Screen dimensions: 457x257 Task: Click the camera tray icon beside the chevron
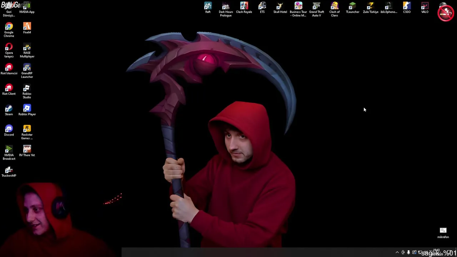point(403,252)
